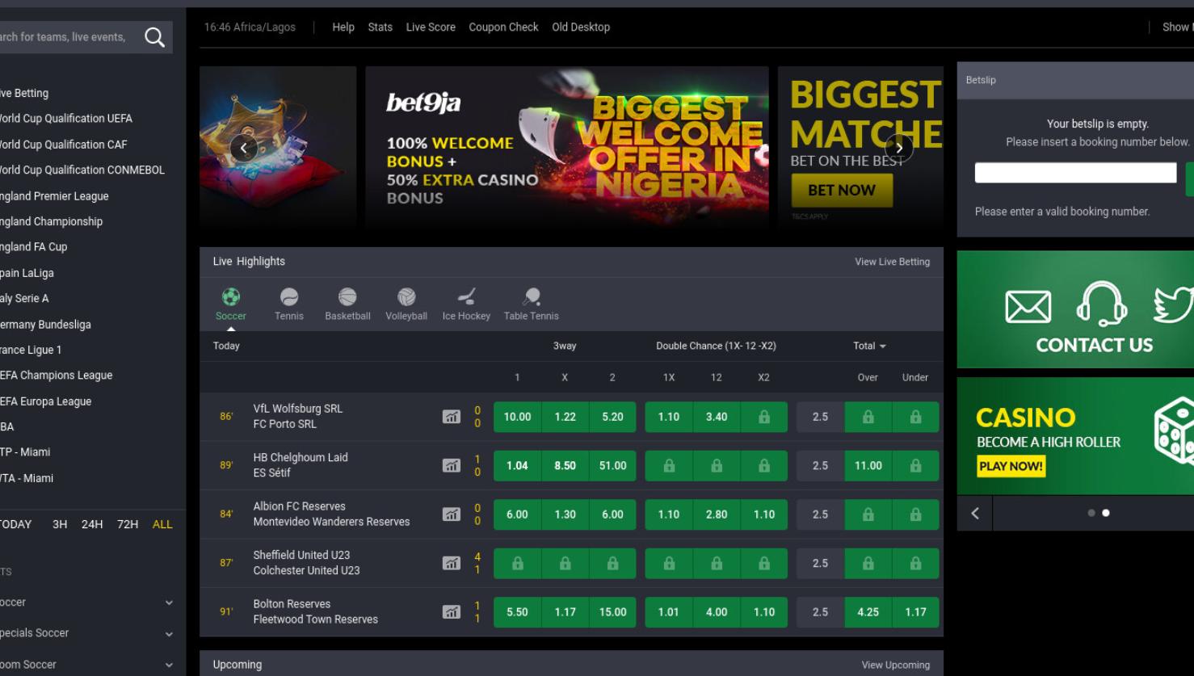Click the CONTACT US banner text
This screenshot has width=1194, height=676.
click(x=1094, y=345)
